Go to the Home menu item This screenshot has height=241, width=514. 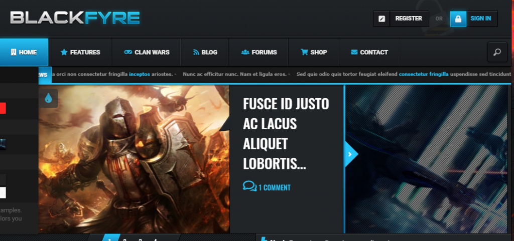pyautogui.click(x=24, y=52)
